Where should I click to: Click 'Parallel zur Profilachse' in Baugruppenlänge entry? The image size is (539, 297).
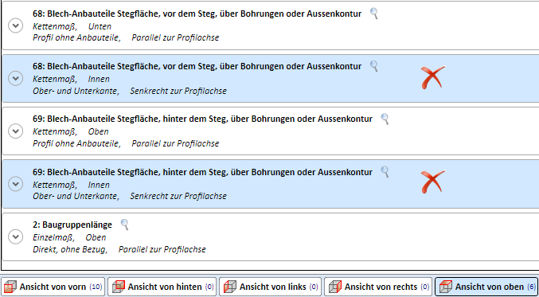(162, 249)
